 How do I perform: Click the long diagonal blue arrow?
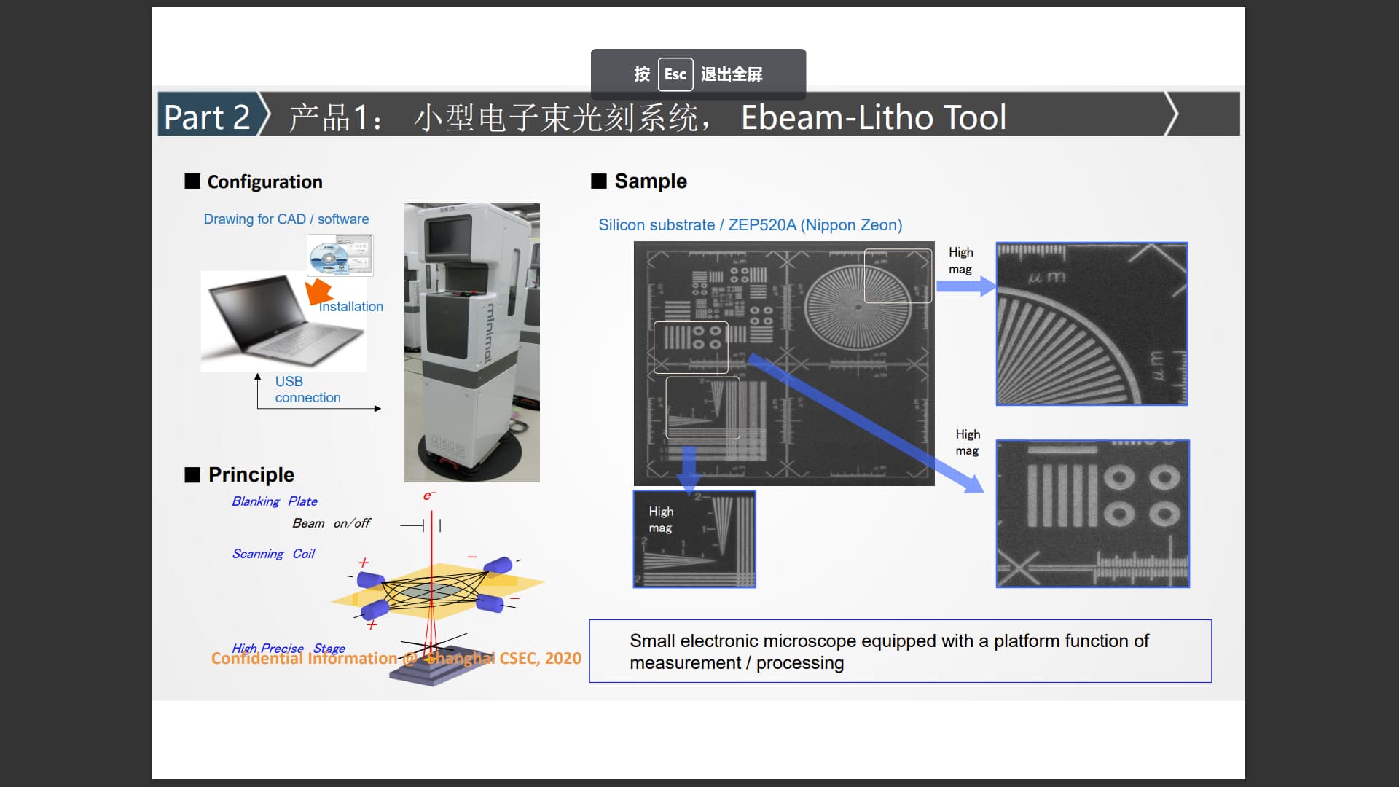pos(867,423)
